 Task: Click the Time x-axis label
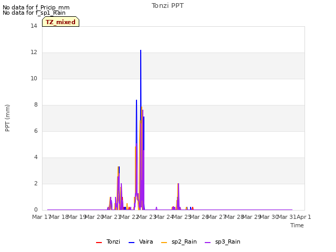(x=297, y=225)
